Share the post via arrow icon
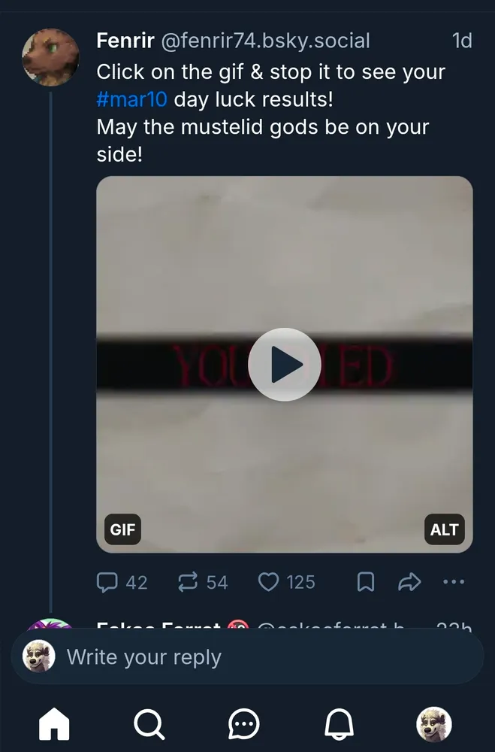 [409, 581]
